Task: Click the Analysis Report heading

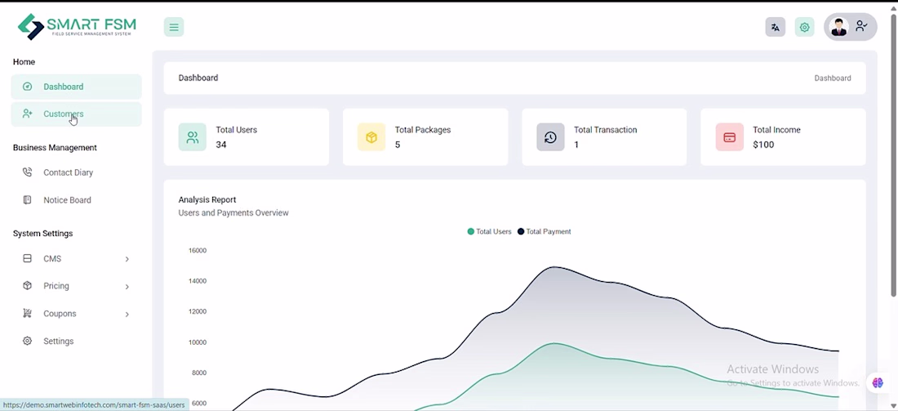Action: point(207,199)
